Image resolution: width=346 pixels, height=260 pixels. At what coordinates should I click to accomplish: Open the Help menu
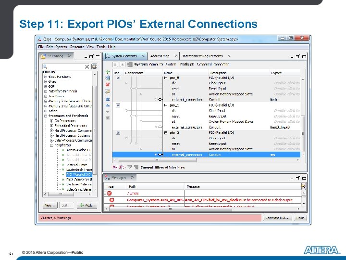point(111,47)
